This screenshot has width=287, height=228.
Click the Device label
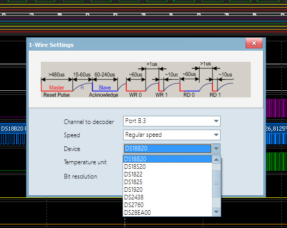[72, 149]
